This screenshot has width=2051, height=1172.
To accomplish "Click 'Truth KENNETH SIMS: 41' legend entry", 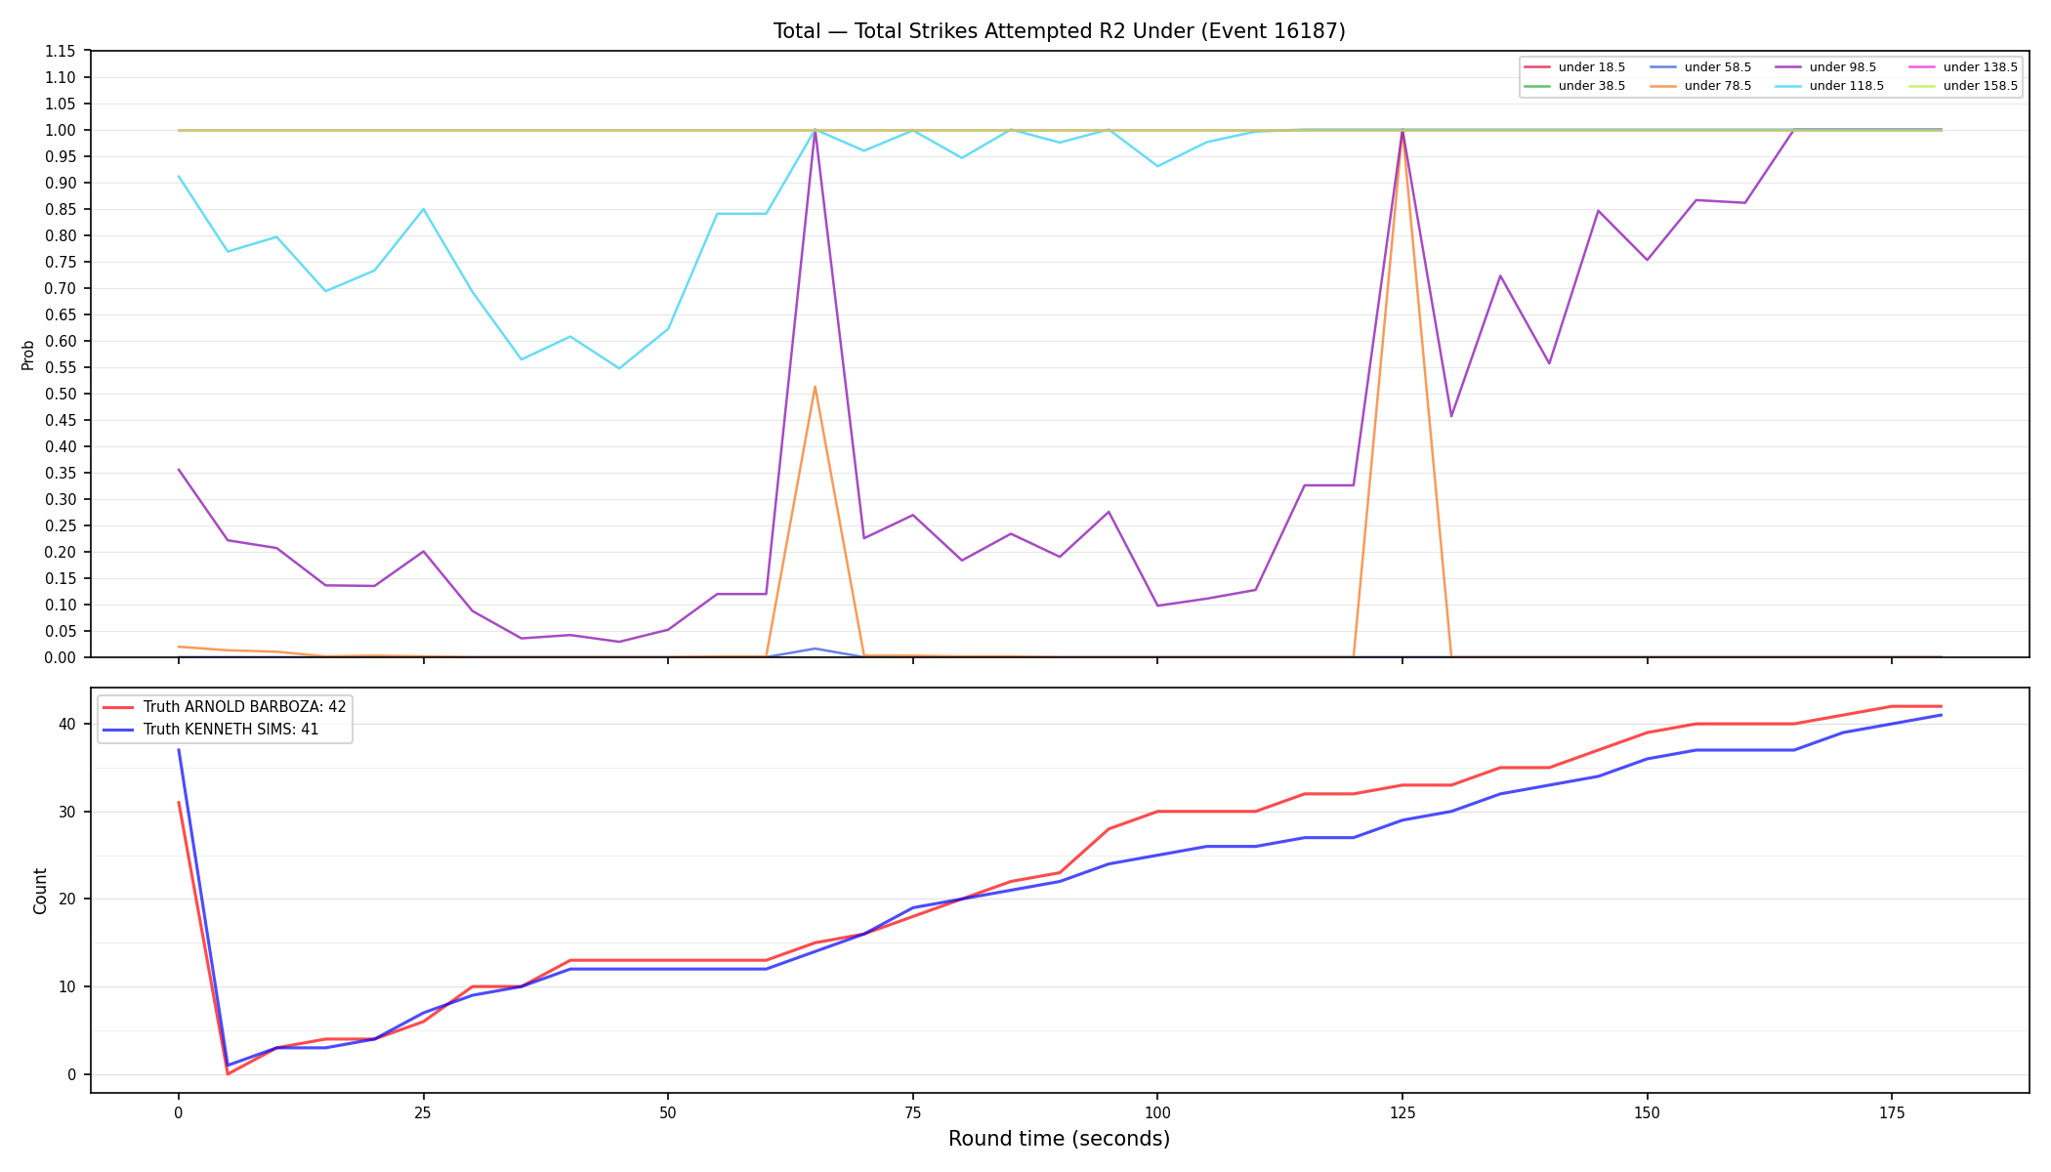I will tap(211, 730).
